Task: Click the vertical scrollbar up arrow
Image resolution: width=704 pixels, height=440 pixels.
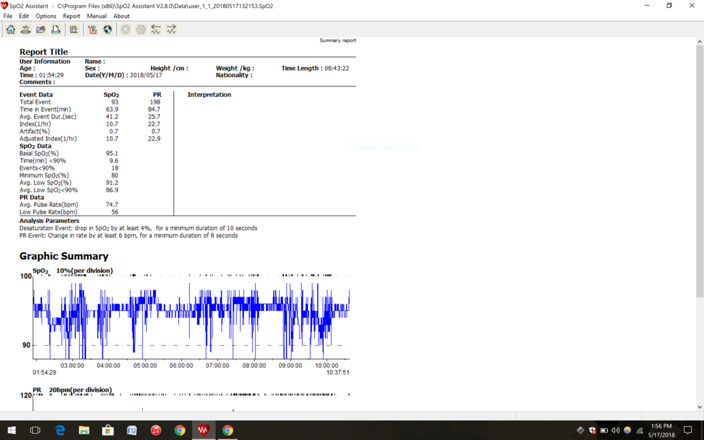Action: [699, 42]
